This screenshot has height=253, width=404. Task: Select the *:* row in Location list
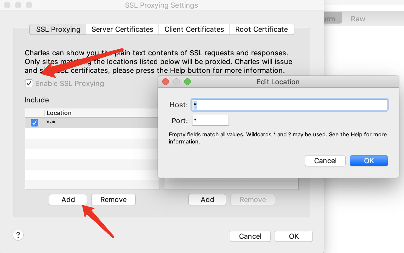[92, 123]
